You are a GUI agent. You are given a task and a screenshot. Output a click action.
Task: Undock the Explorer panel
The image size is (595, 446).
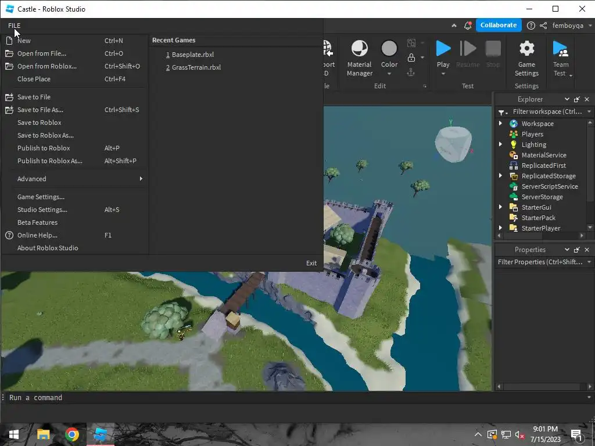[x=577, y=99]
